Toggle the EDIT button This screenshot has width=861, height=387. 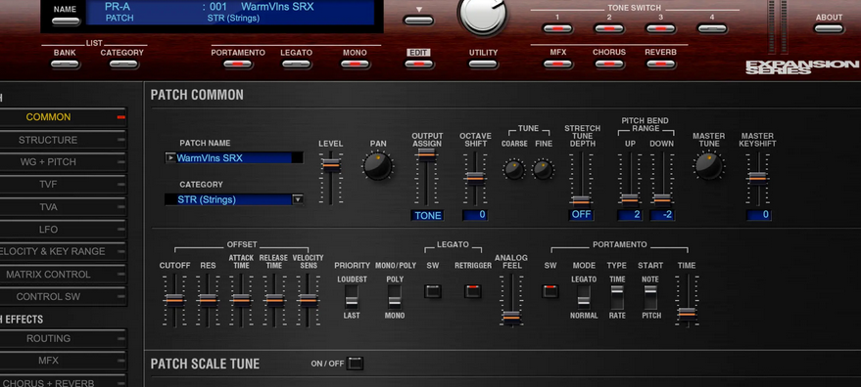[419, 64]
